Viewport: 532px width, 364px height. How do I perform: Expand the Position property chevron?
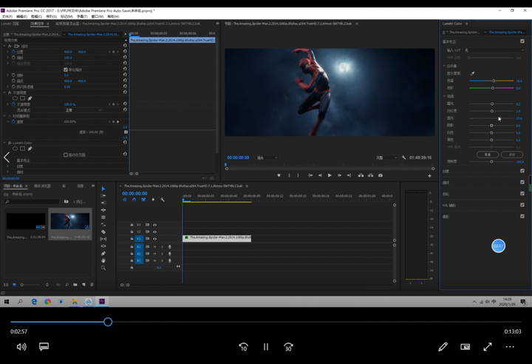point(7,52)
